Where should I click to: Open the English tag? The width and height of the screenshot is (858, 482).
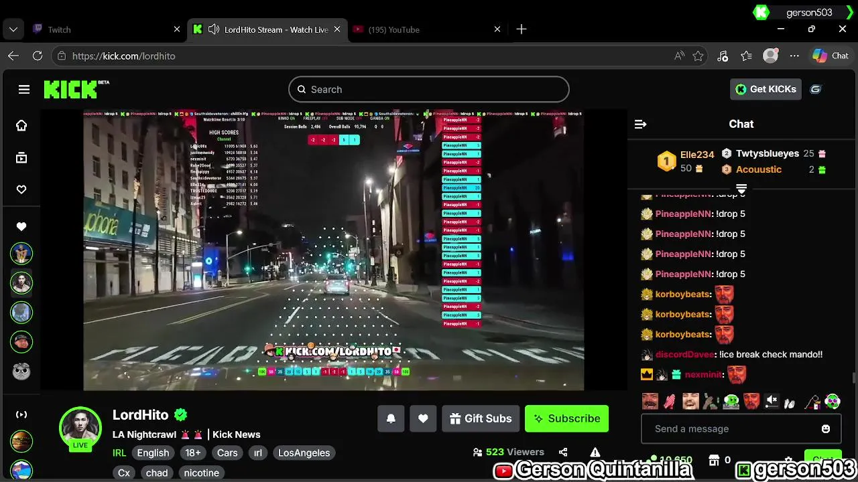[x=153, y=453]
